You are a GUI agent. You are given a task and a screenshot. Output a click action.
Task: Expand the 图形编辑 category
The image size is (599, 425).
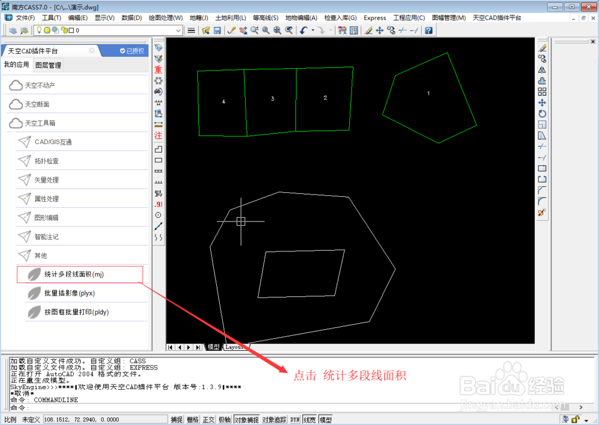click(81, 218)
